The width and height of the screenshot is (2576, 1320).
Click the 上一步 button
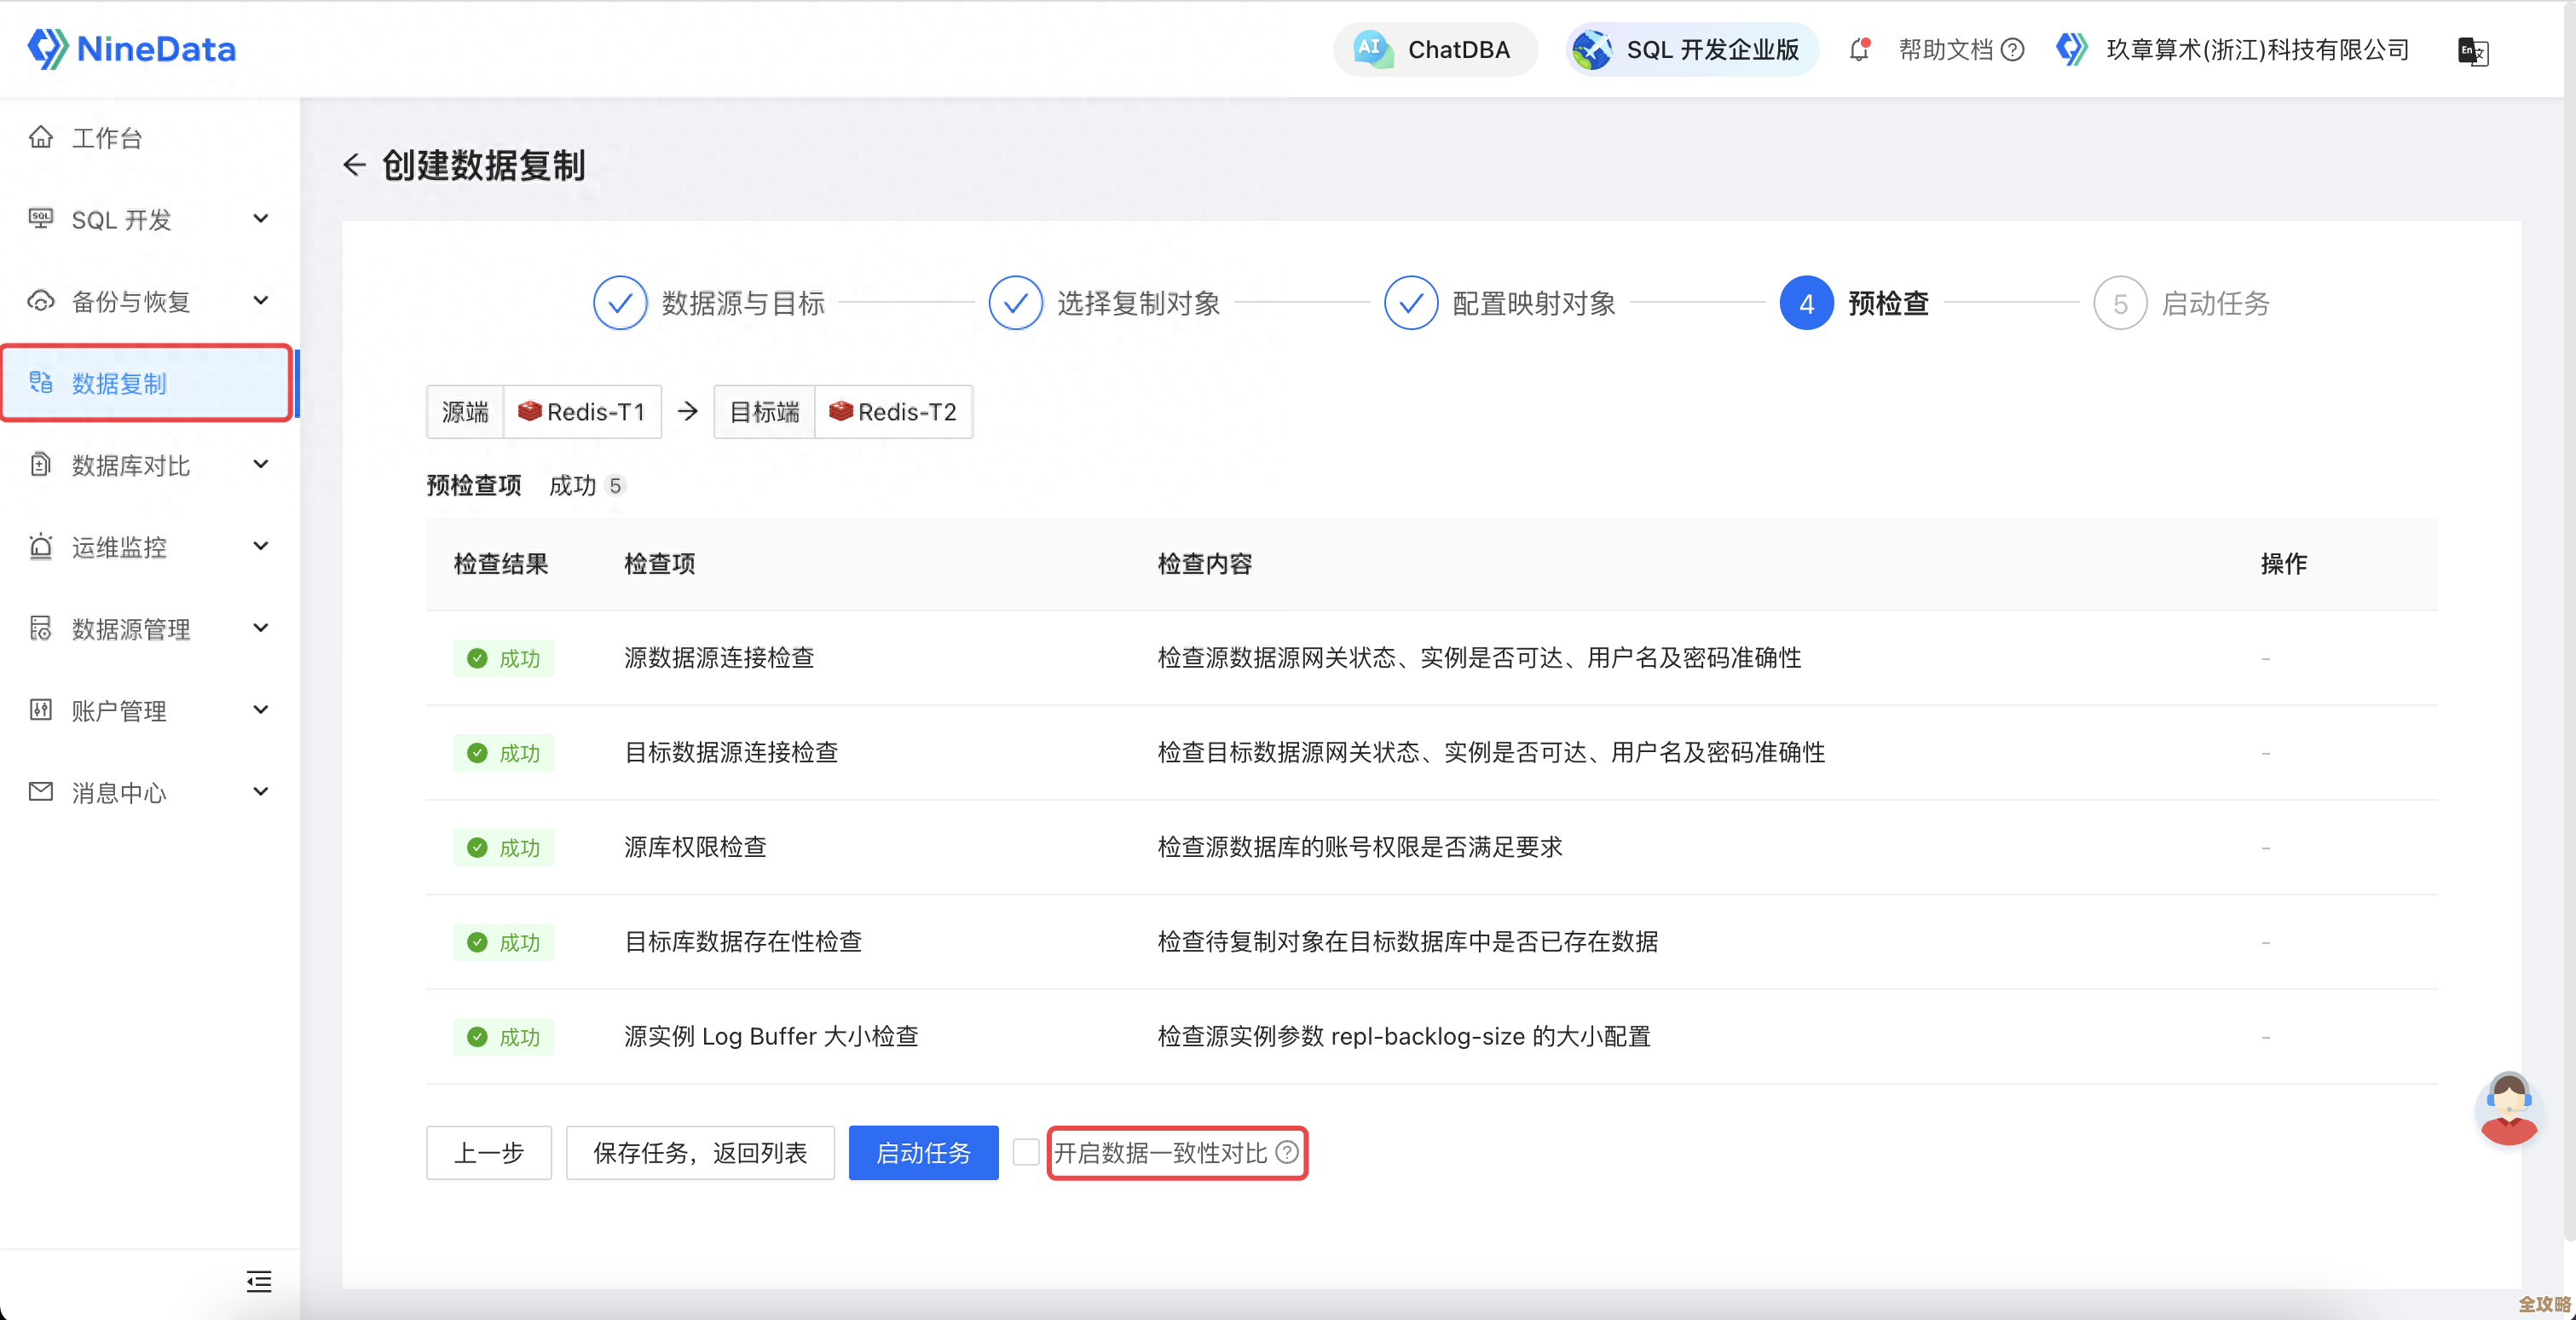[x=488, y=1152]
